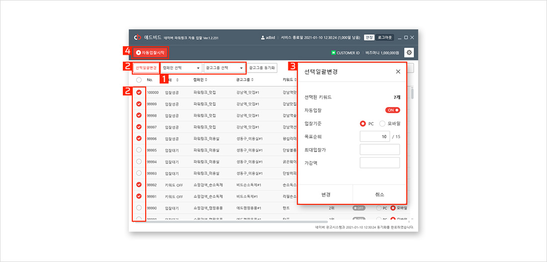Open settings with the gear icon
Viewport: 547px width, 262px height.
tap(409, 53)
